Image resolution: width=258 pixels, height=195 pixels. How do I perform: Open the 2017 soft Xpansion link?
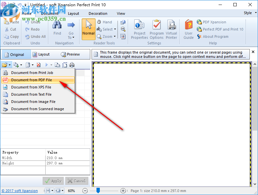tap(20, 191)
